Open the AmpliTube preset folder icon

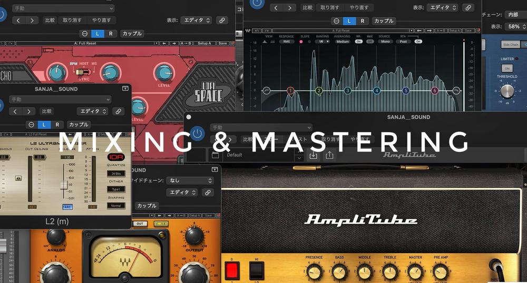point(216,155)
